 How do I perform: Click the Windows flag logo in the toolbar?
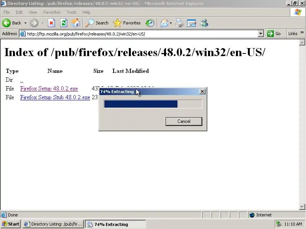(298, 12)
